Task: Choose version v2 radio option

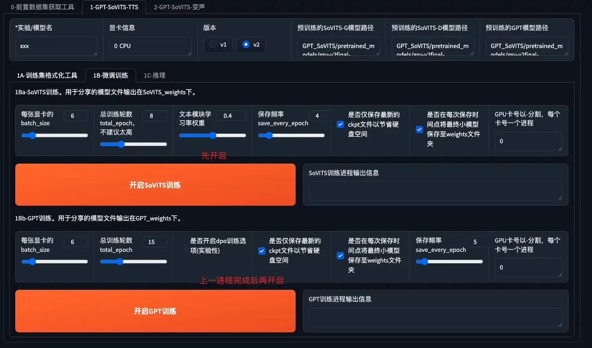Action: pyautogui.click(x=251, y=45)
